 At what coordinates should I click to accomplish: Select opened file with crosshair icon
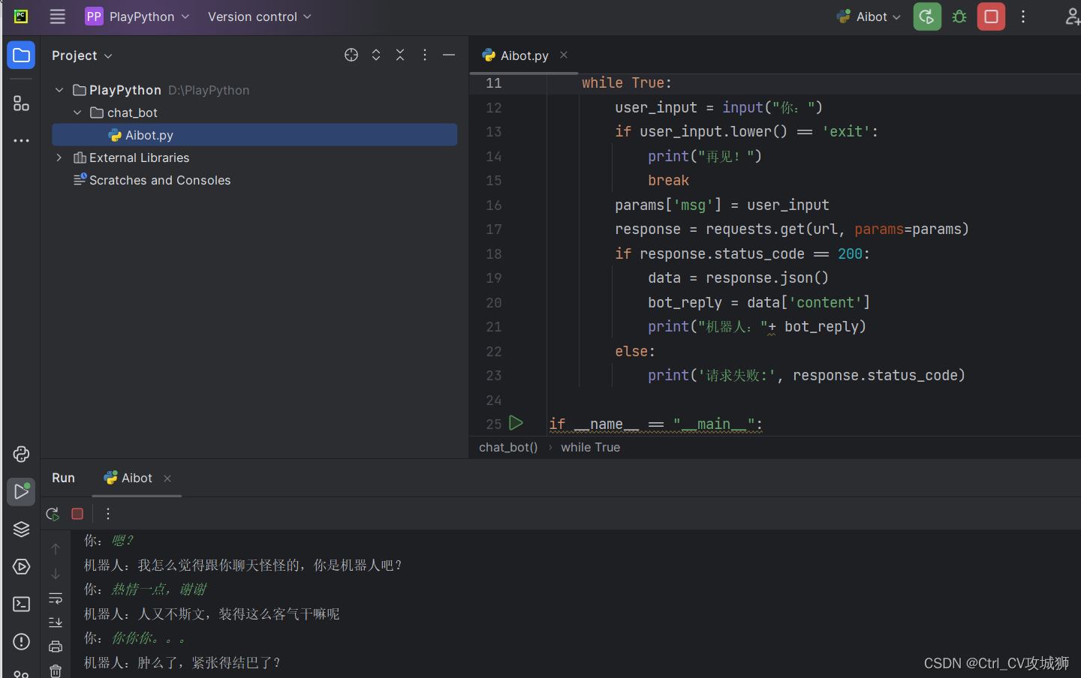coord(351,55)
